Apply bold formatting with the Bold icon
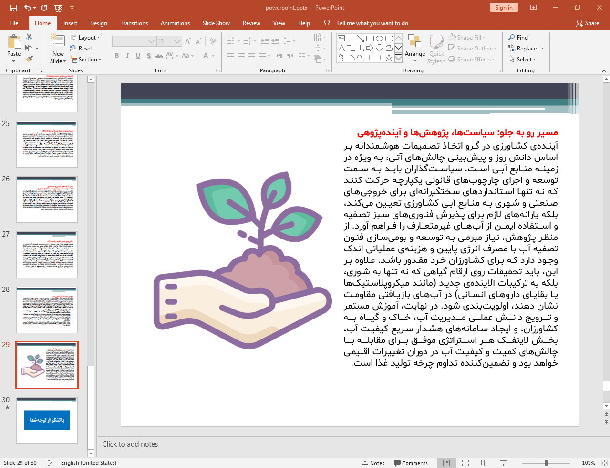 coord(116,56)
